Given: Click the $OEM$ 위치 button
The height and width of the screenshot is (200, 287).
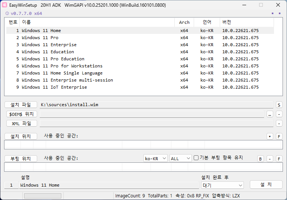Looking at the screenshot, I should tap(22, 114).
